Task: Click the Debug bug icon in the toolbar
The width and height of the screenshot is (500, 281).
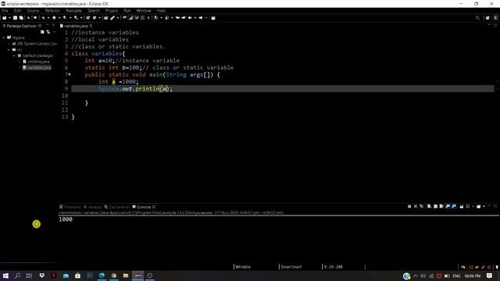Action: (x=44, y=18)
